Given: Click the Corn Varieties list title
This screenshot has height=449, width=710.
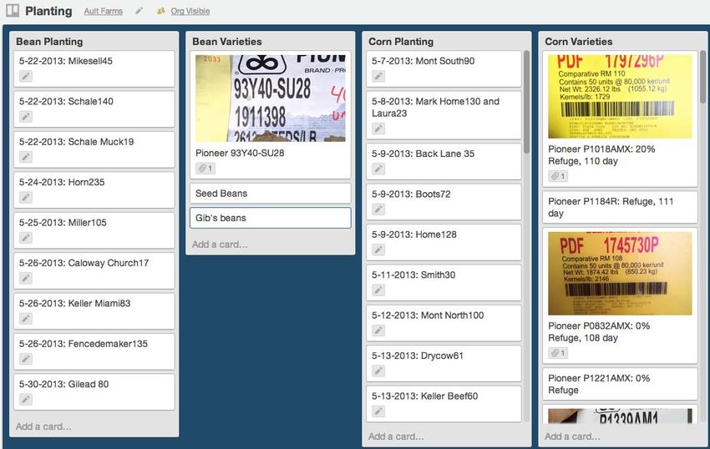Looking at the screenshot, I should click(x=579, y=42).
